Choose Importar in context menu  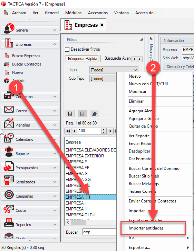click(x=137, y=211)
